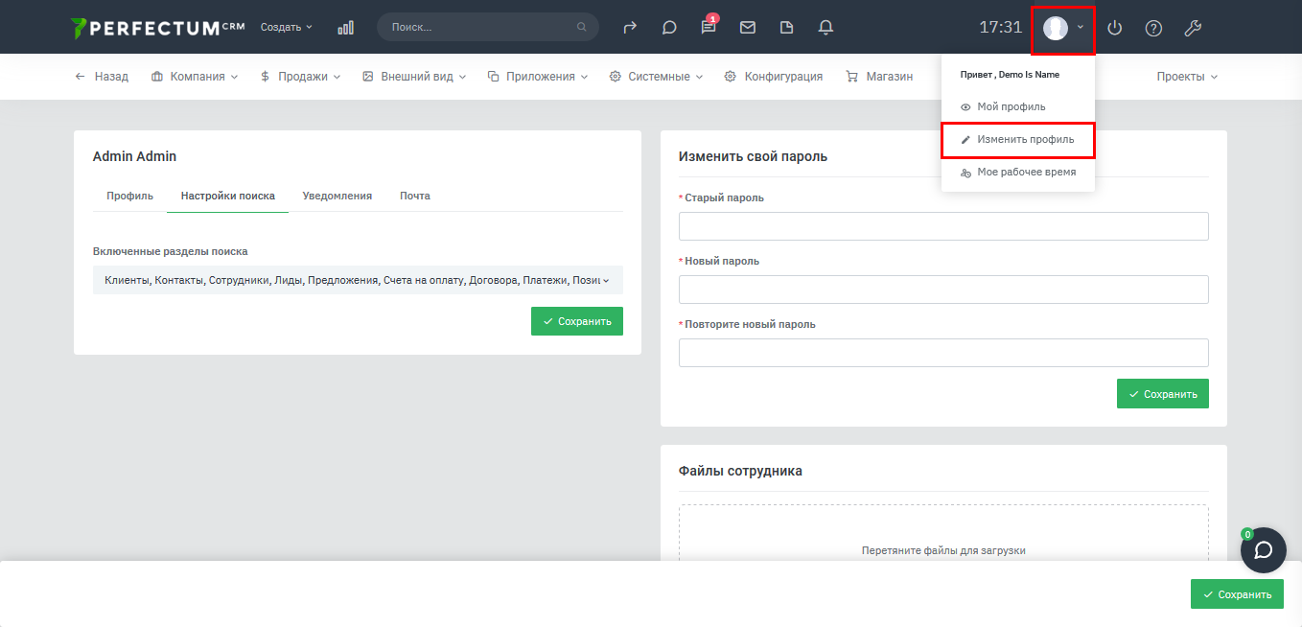The width and height of the screenshot is (1302, 627).
Task: Click the notifications bell icon
Action: tap(825, 28)
